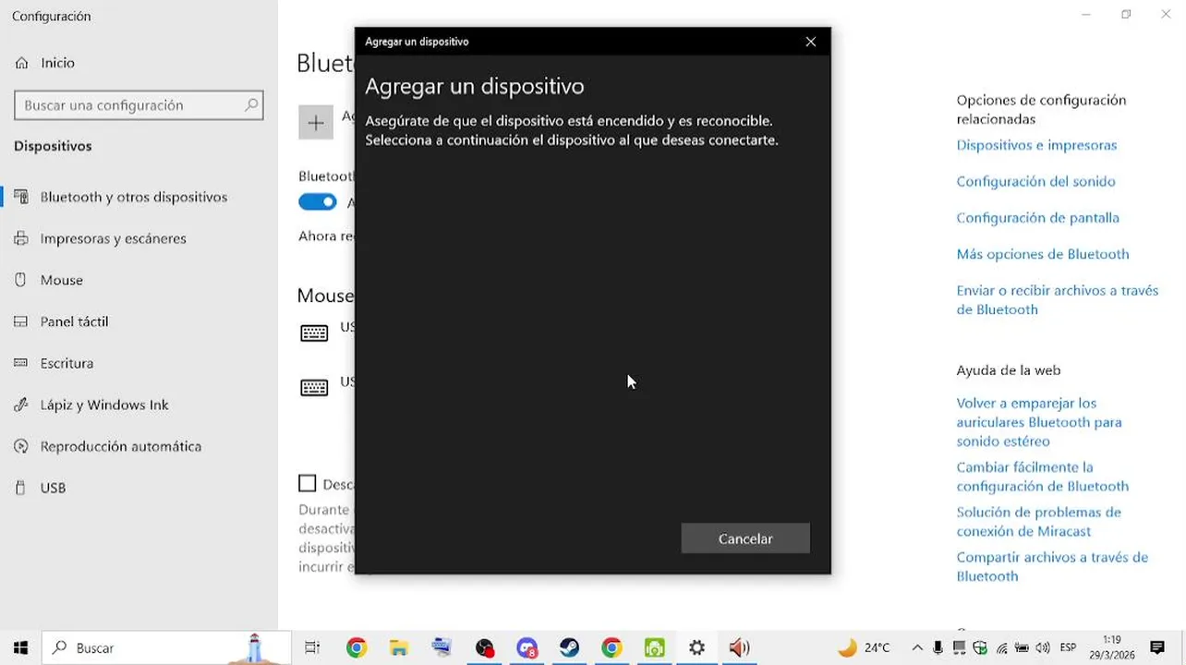Open Enviar o recibir archivos a través de Bluetooth
This screenshot has width=1186, height=665.
(1057, 299)
